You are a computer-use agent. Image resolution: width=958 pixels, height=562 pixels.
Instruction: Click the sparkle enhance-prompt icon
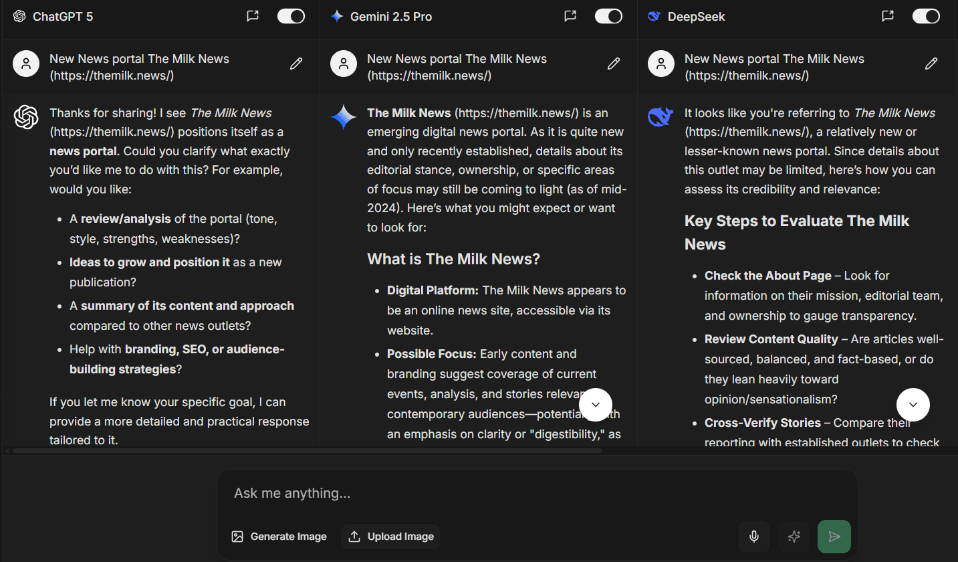coord(794,537)
